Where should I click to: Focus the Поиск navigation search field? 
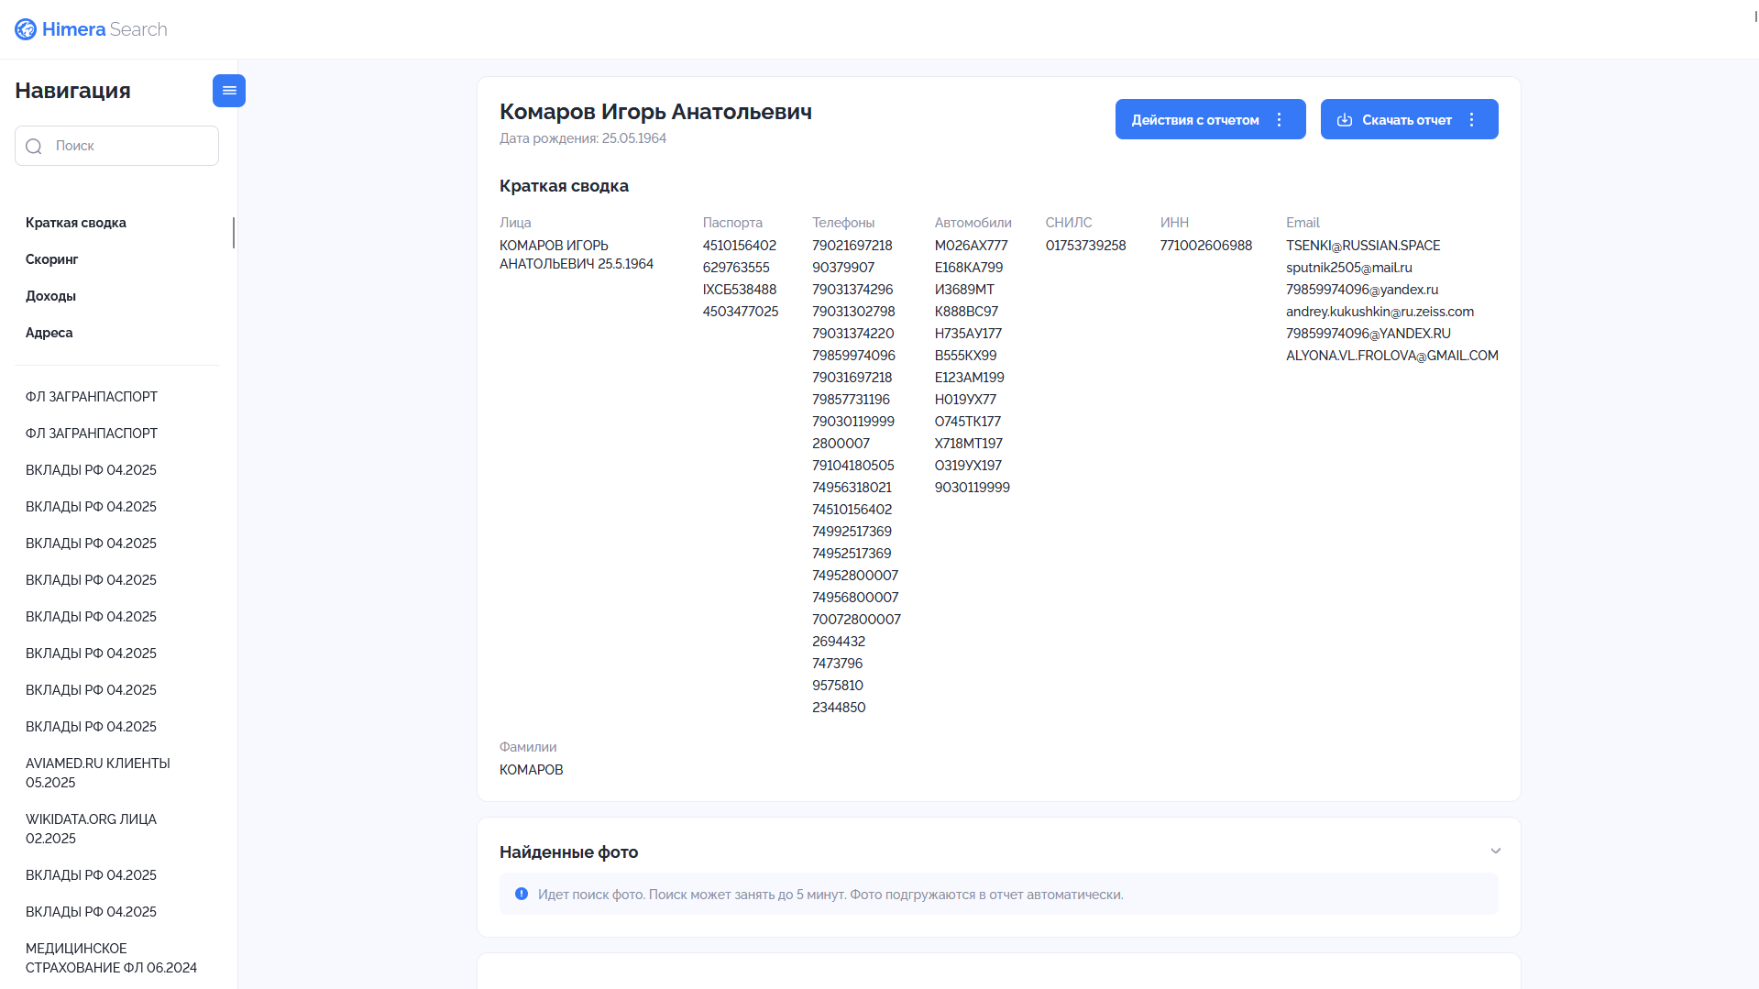click(116, 146)
